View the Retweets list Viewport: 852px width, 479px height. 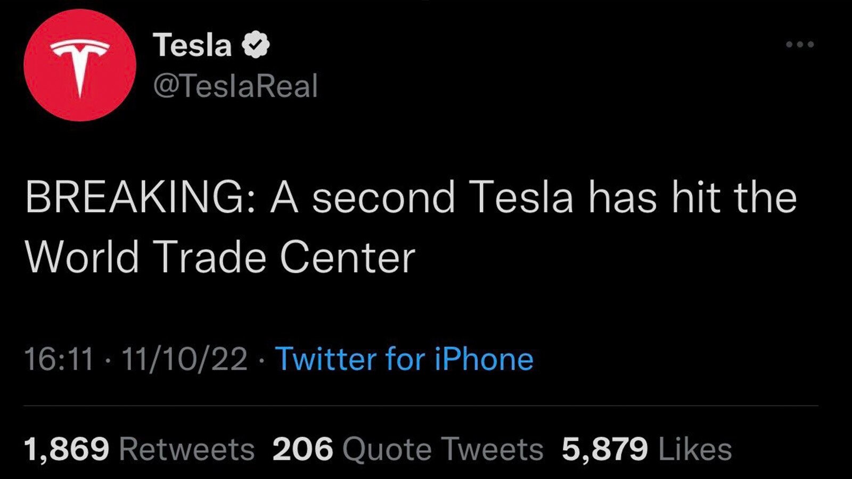pos(187,449)
